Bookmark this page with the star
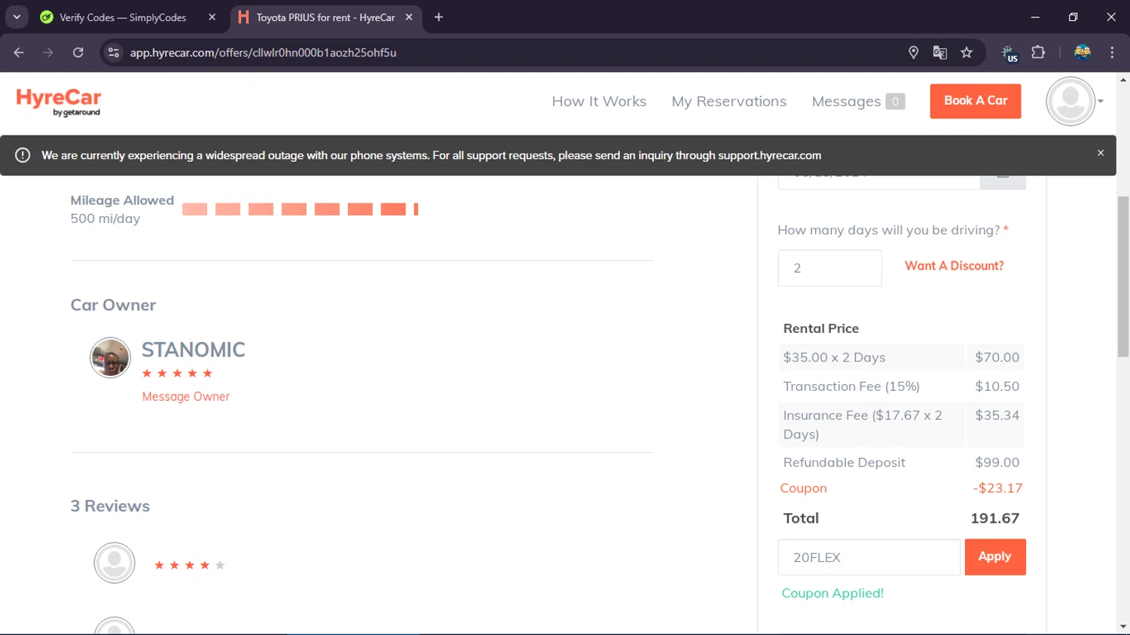The image size is (1130, 635). [x=967, y=53]
